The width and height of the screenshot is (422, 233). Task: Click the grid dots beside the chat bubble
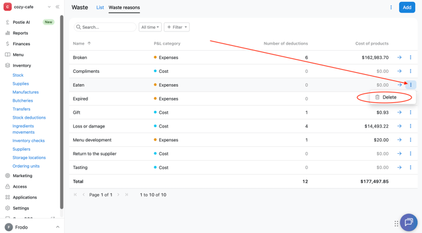click(x=396, y=224)
